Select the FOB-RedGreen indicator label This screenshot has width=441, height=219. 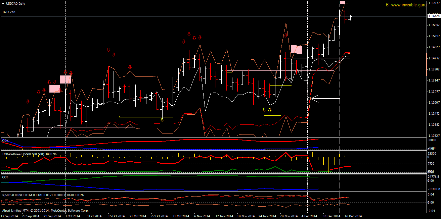pos(29,154)
